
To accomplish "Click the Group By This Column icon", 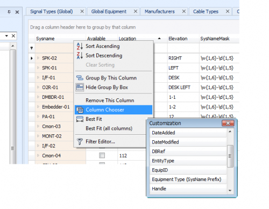I will click(80, 78).
